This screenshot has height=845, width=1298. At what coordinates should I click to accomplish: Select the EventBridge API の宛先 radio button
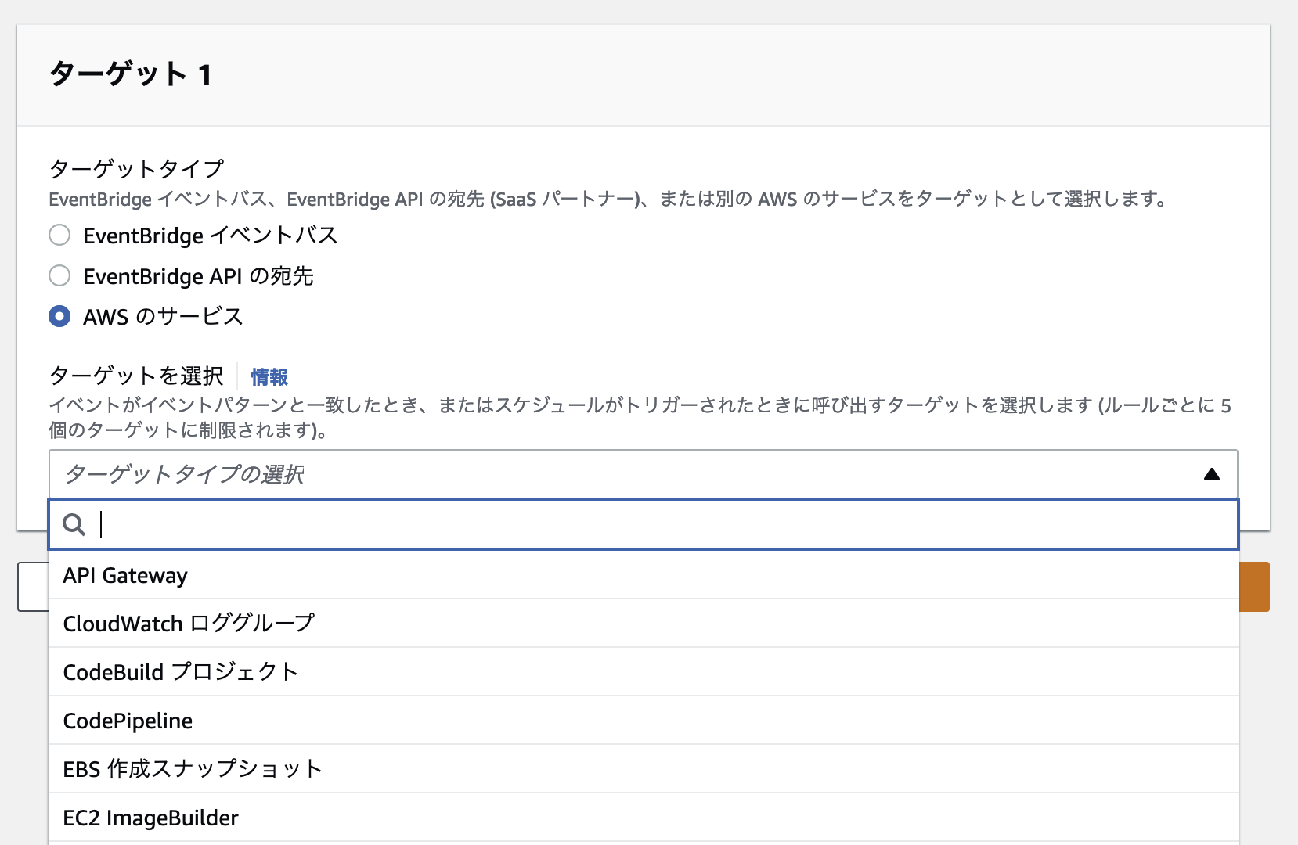[x=59, y=275]
